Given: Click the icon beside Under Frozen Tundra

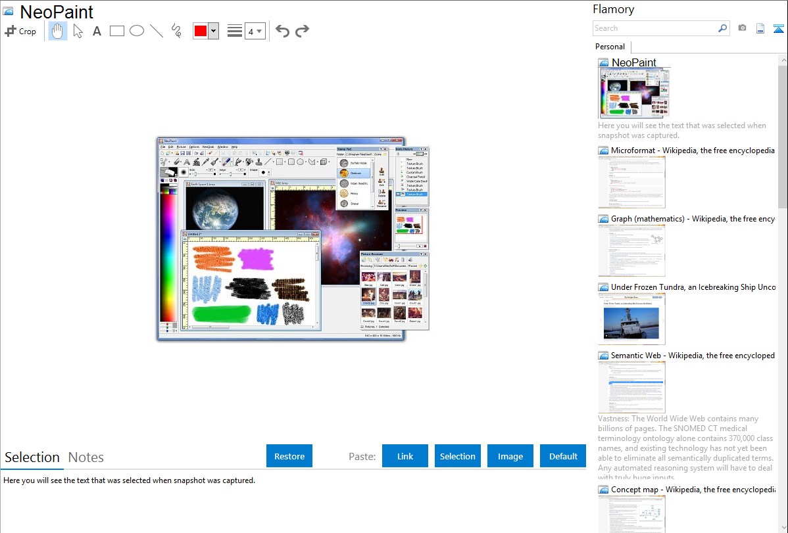Looking at the screenshot, I should pos(603,287).
